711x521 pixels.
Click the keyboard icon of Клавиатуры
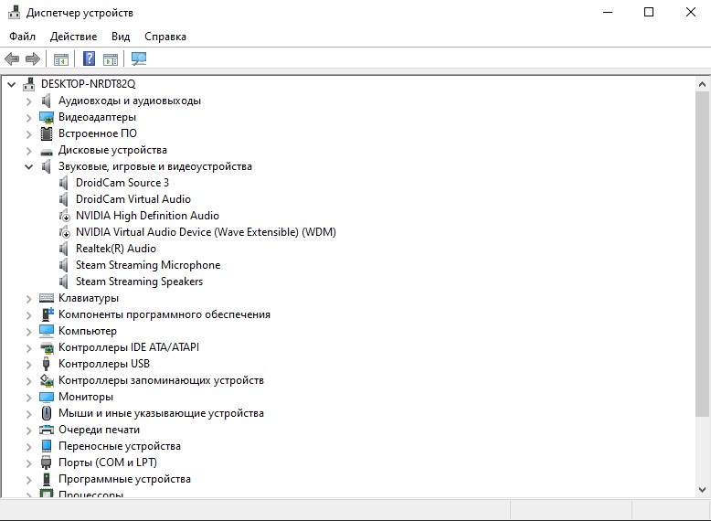(47, 298)
